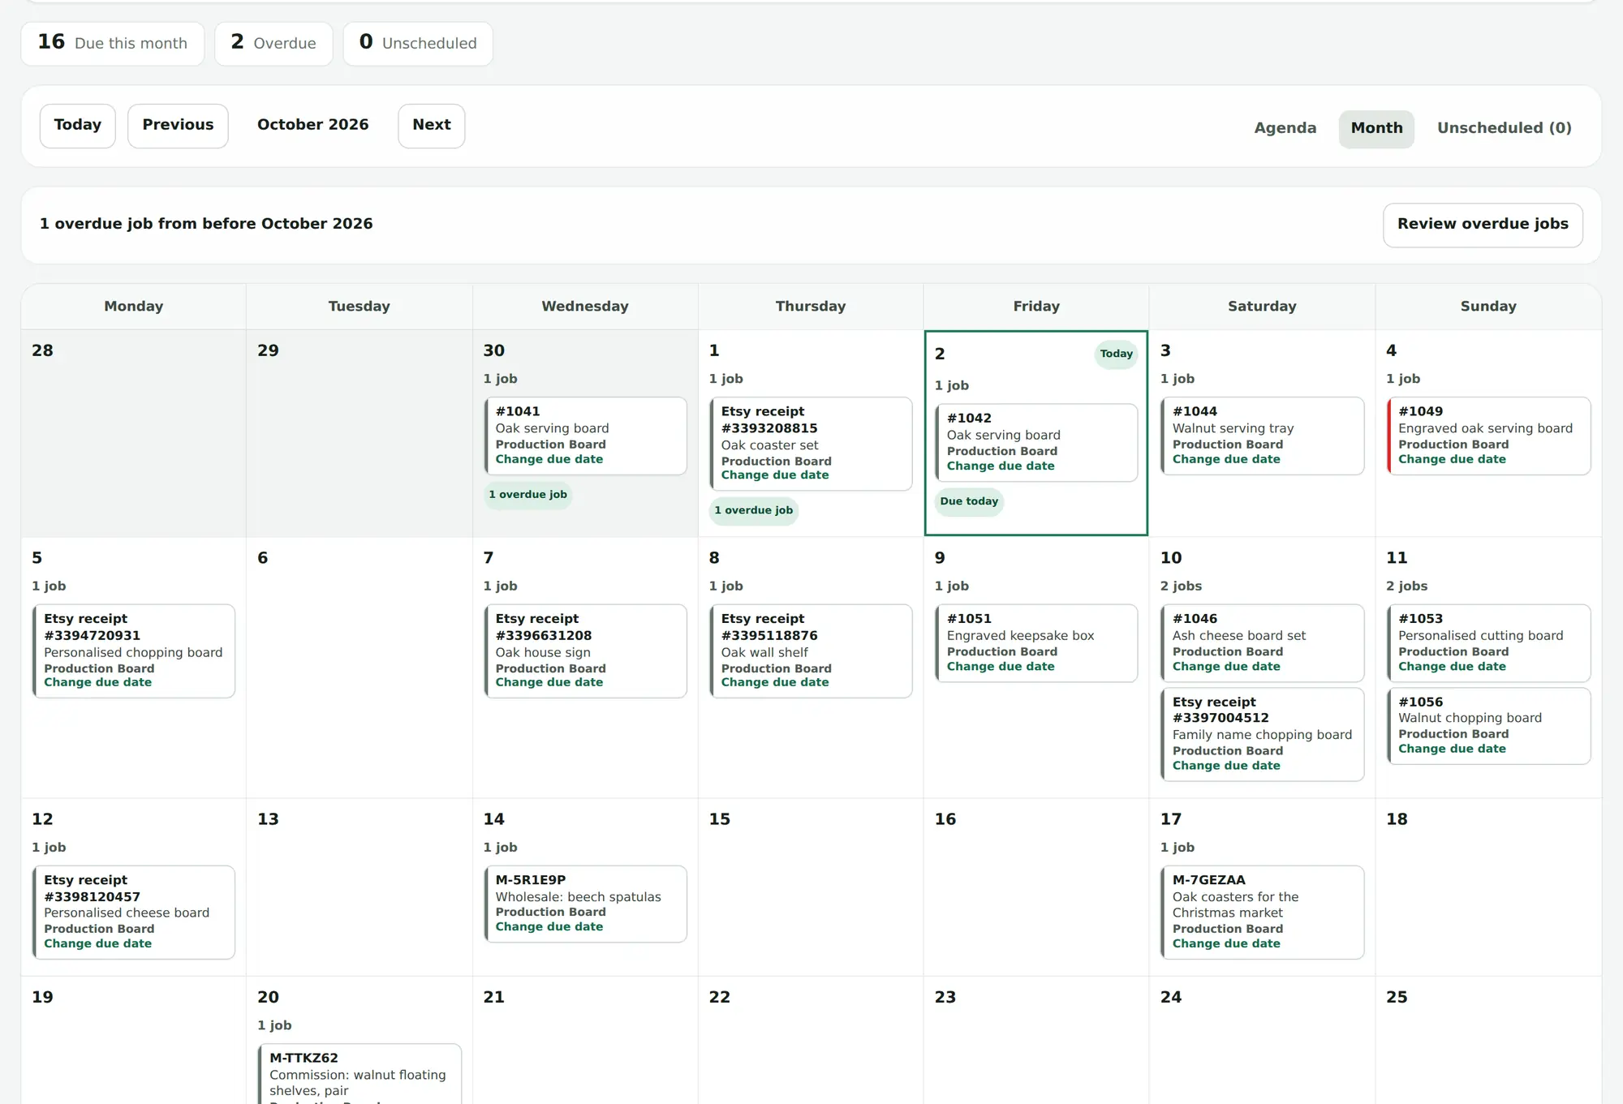Click the 1 overdue job badge on Wednesday 30

[527, 495]
